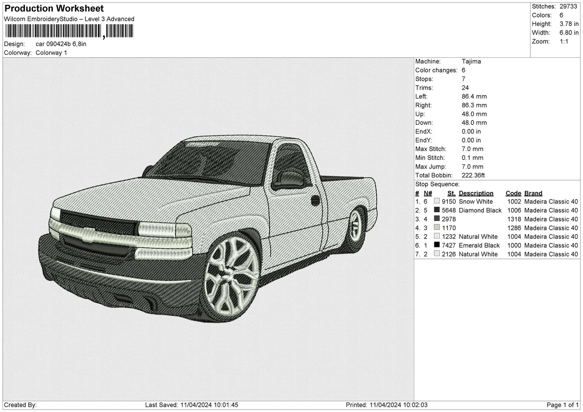This screenshot has height=412, width=583.
Task: Click the 'Production Worksheet' title
Action: click(x=54, y=9)
